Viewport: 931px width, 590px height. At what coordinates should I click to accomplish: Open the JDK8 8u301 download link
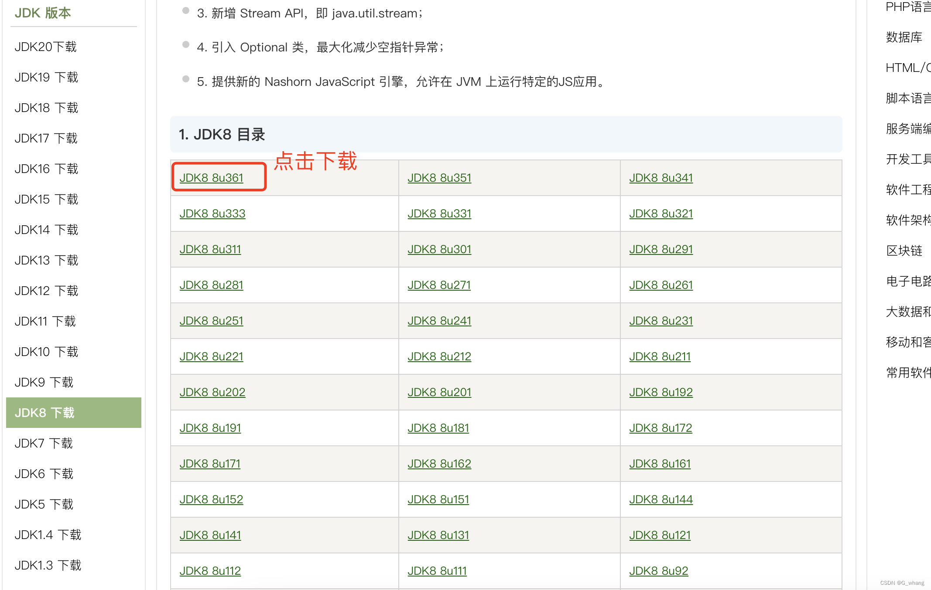440,249
